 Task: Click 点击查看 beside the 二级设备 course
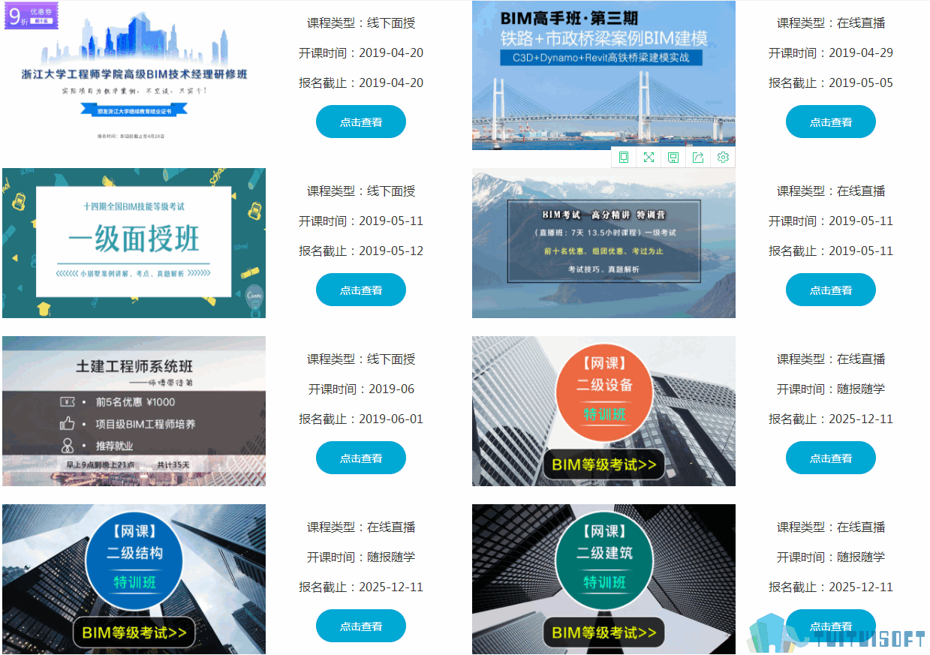click(831, 458)
